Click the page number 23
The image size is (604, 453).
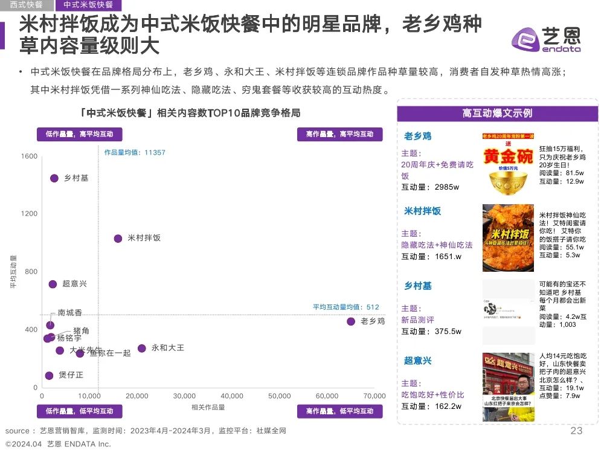tap(576, 431)
